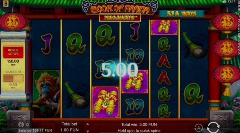The height and width of the screenshot is (133, 240).
Task: Mute the sound speaker icon
Action: pyautogui.click(x=224, y=2)
